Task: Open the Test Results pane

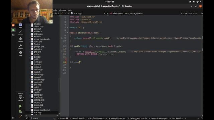Action: click(x=176, y=118)
